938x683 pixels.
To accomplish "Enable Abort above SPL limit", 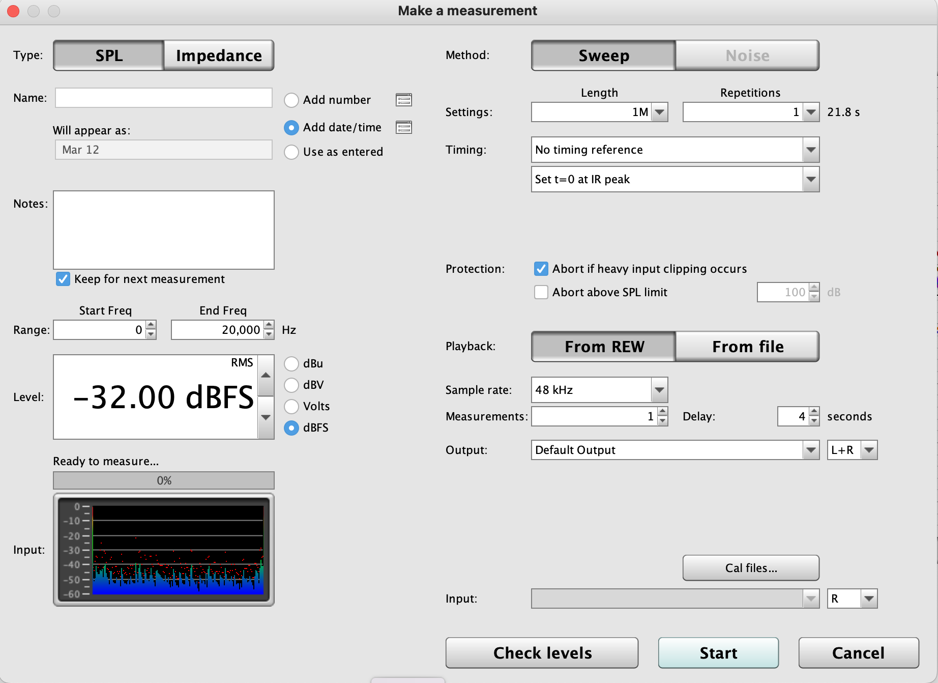I will pos(541,292).
